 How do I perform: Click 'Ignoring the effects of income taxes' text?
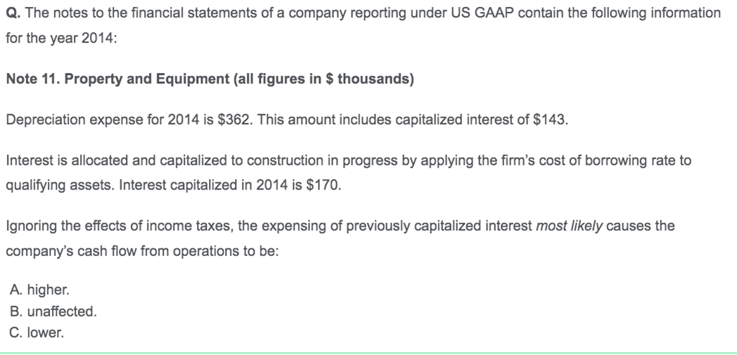pyautogui.click(x=119, y=226)
